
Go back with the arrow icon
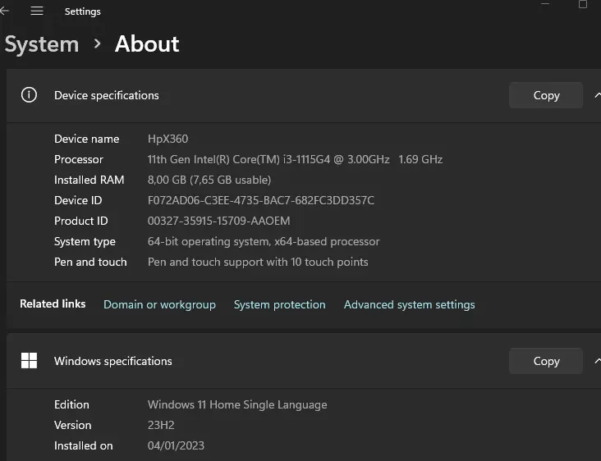(x=4, y=11)
